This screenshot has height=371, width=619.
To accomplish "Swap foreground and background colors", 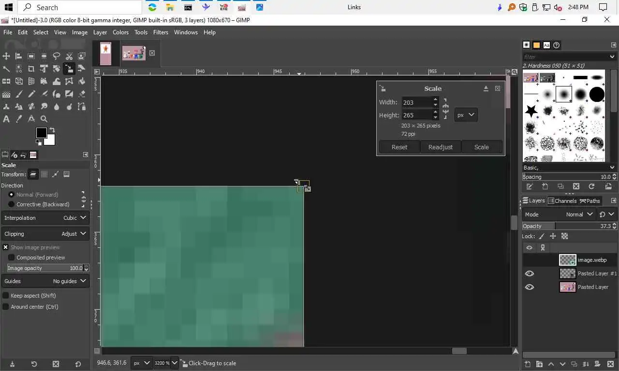I will click(52, 130).
